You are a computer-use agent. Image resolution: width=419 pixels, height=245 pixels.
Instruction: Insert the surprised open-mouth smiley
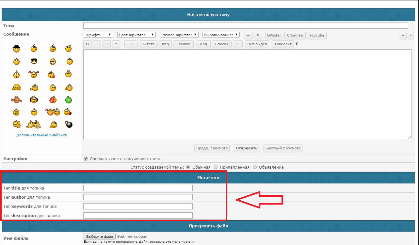tap(17, 74)
